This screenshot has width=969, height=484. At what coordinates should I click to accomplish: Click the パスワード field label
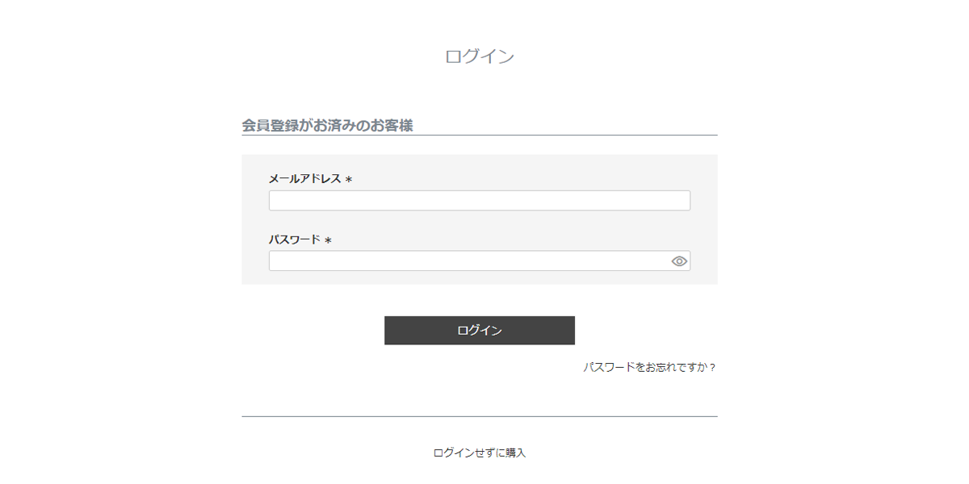pos(295,240)
